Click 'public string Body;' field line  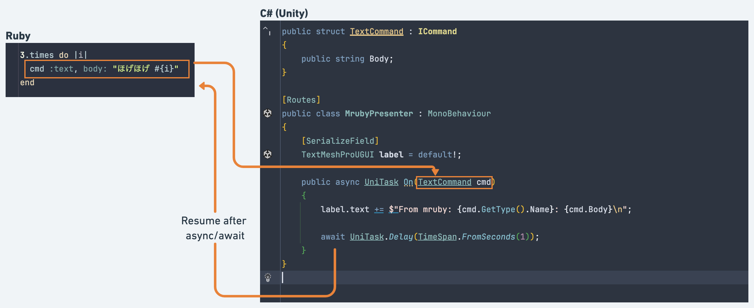click(x=347, y=59)
